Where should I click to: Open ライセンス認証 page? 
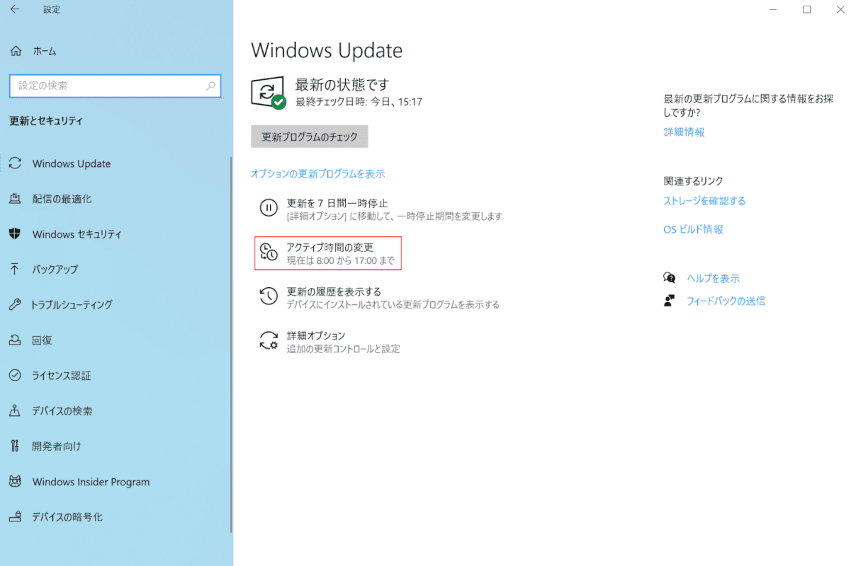62,376
